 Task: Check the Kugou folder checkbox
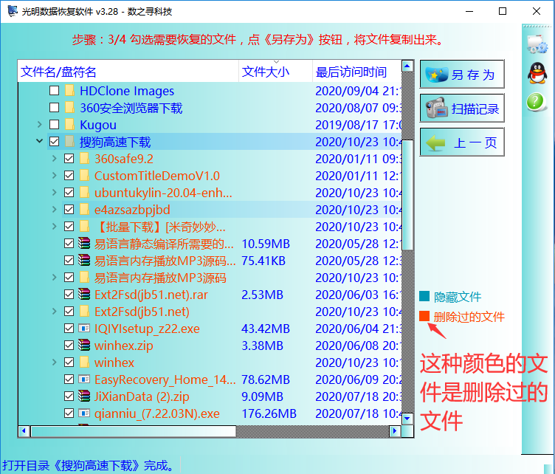54,125
